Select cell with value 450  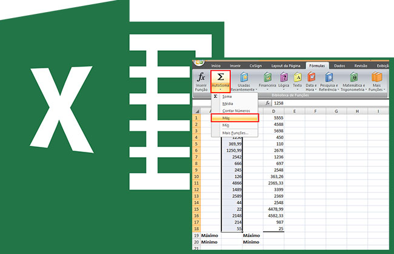point(273,137)
